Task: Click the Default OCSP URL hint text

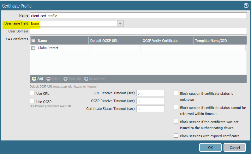Action: 63,87
